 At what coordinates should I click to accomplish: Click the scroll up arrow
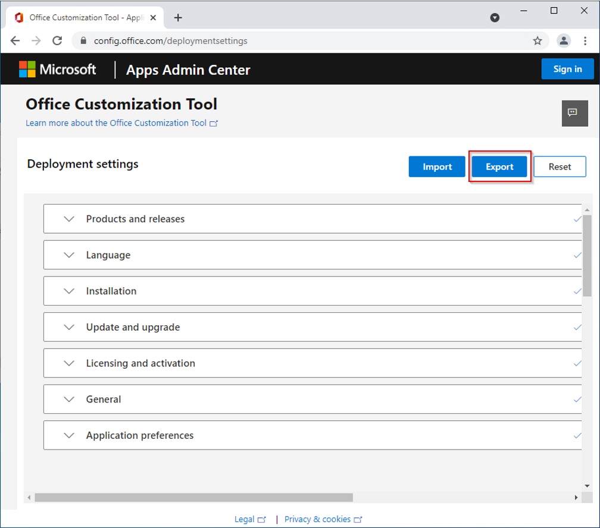click(587, 210)
